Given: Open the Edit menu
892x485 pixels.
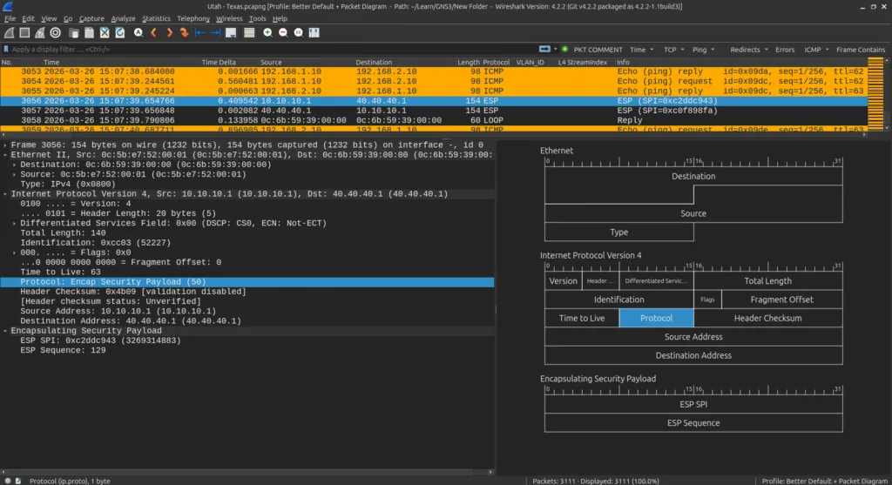Looking at the screenshot, I should click(28, 18).
